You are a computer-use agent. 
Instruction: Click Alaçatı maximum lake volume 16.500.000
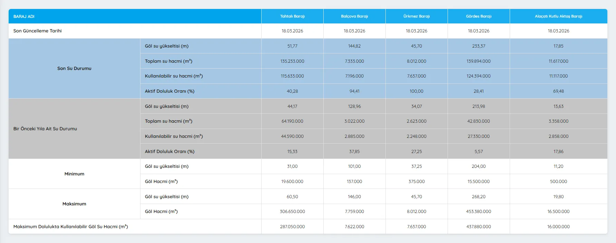coord(558,212)
